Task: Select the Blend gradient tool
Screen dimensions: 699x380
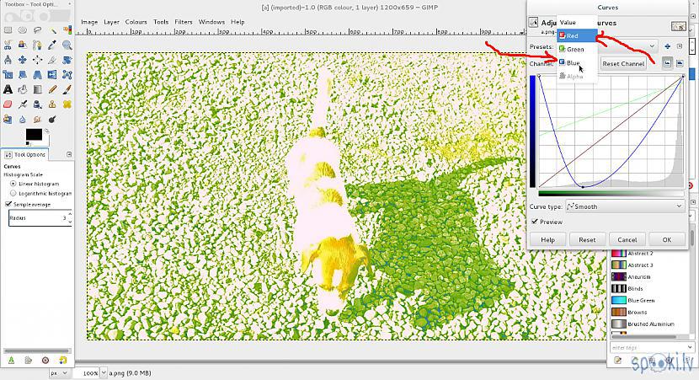Action: [x=37, y=89]
